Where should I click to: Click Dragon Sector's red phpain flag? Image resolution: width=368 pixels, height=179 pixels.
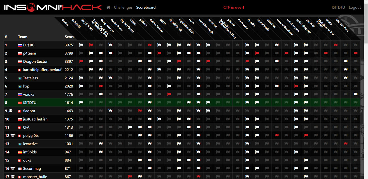click(x=248, y=61)
